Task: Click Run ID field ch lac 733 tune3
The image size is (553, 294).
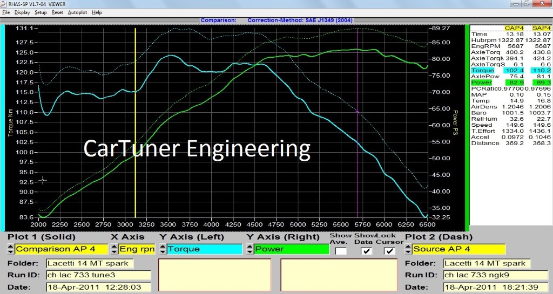Action: pyautogui.click(x=98, y=275)
